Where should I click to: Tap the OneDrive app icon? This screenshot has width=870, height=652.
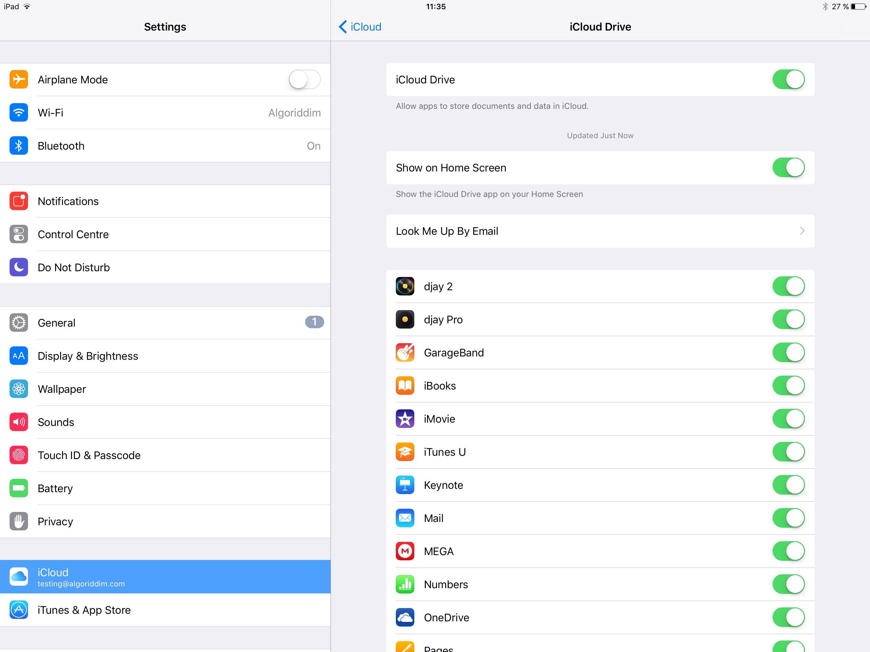(x=405, y=617)
